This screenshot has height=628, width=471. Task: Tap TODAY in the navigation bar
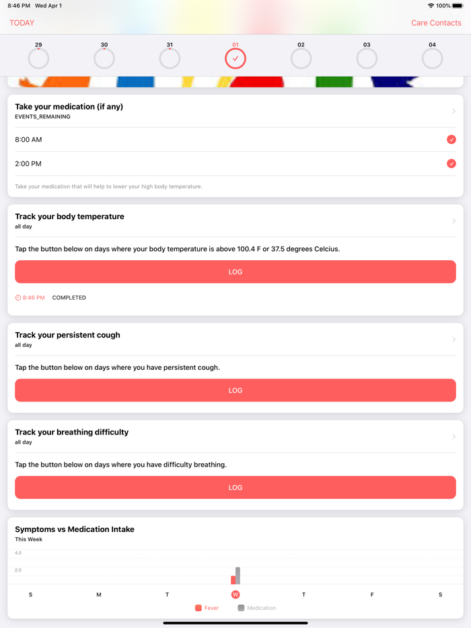click(22, 22)
